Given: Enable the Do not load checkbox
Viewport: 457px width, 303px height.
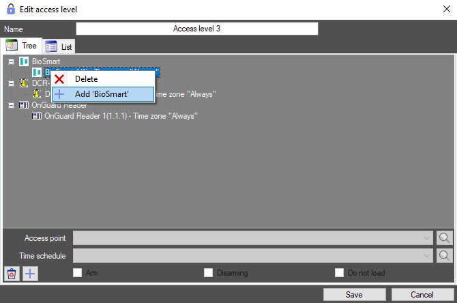Looking at the screenshot, I should coord(339,273).
